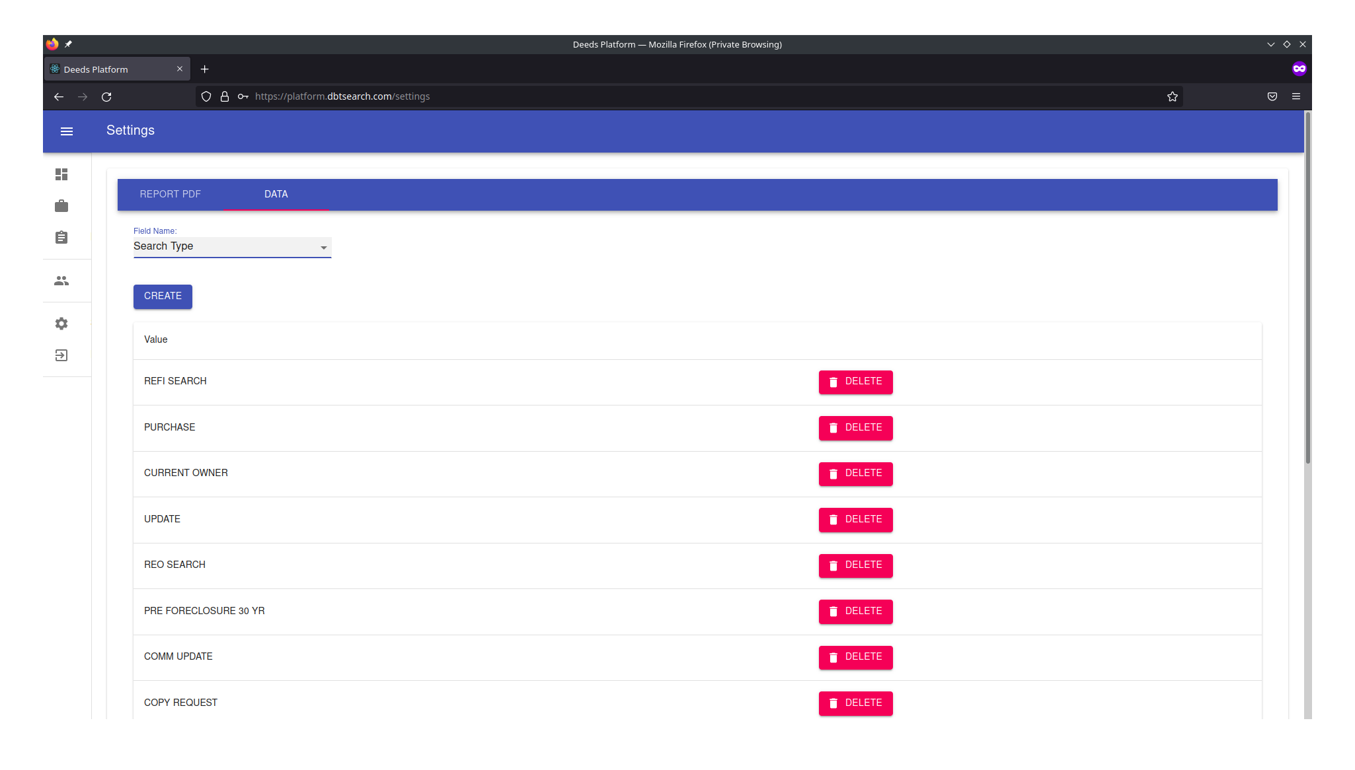The width and height of the screenshot is (1355, 770).
Task: Expand the Field Name dropdown
Action: click(232, 246)
